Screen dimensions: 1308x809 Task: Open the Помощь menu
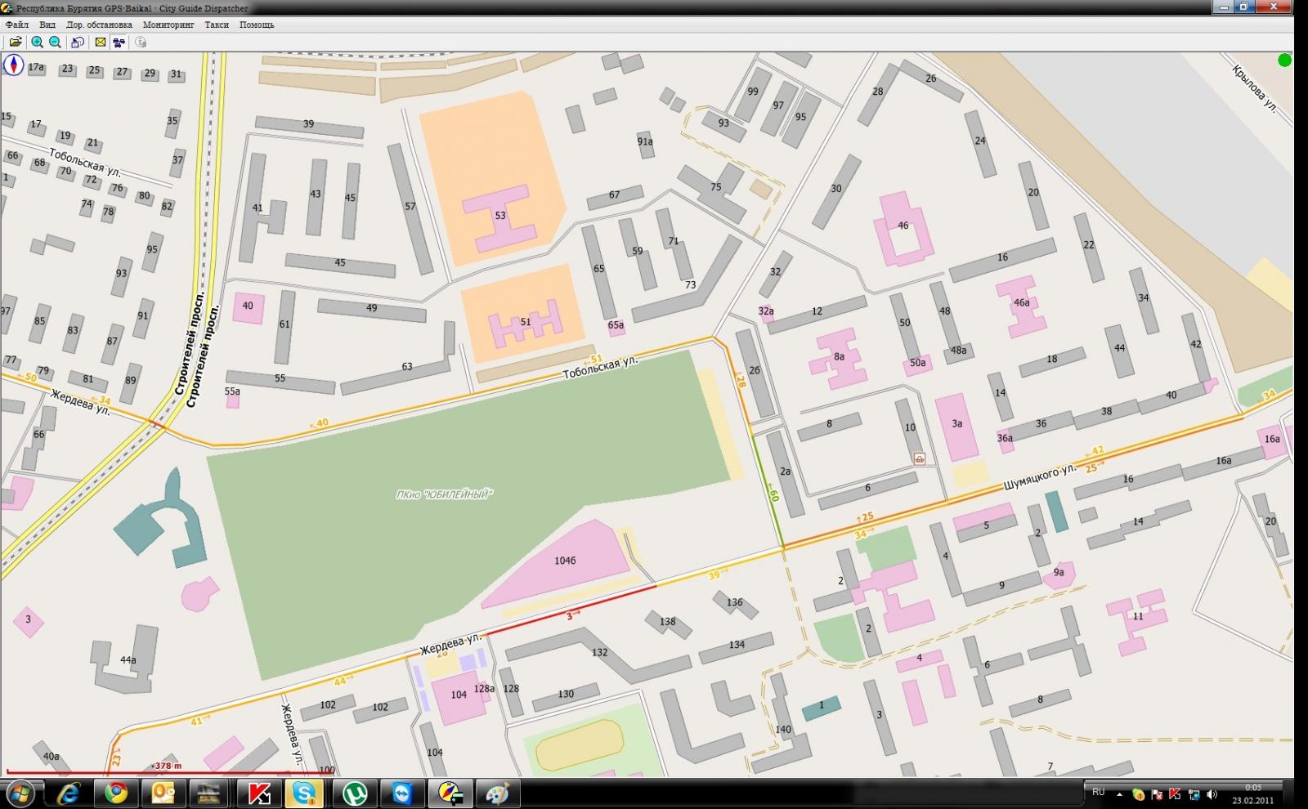257,25
